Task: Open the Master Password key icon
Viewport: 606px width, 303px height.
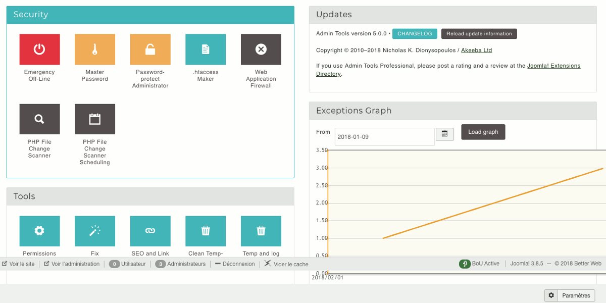Action: (x=95, y=49)
